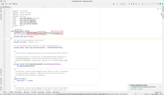Click 'serialPersistentFields' field name in code
Image resolution: width=164 pixels, height=95 pixels.
click(x=52, y=64)
